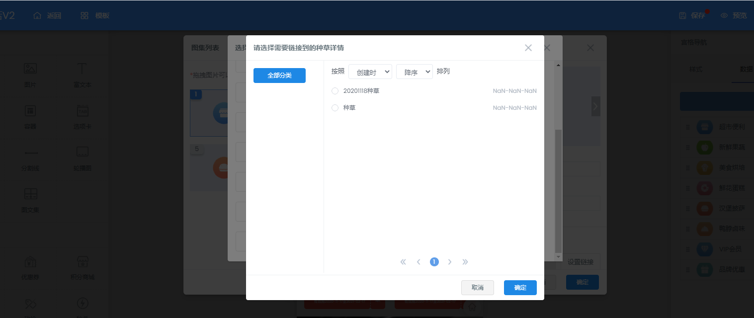This screenshot has height=318, width=754.
Task: Click page number 1 in pagination
Action: 434,262
